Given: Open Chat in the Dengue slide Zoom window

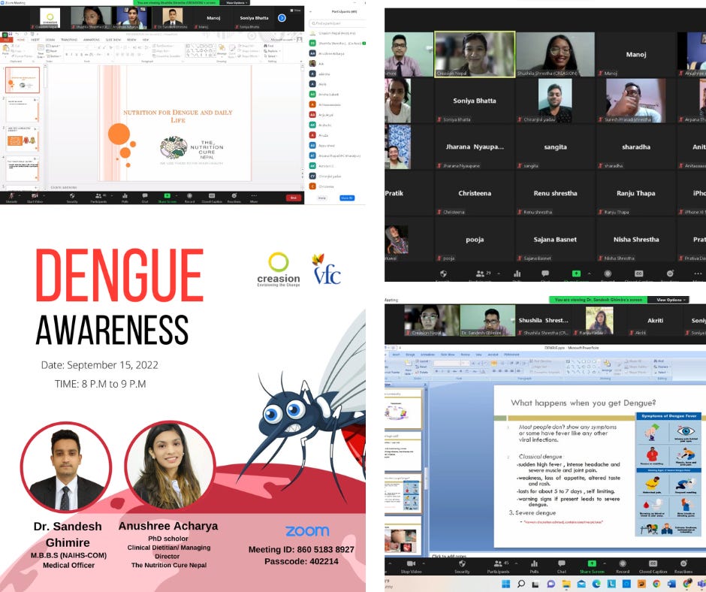Looking at the screenshot, I should [x=562, y=566].
